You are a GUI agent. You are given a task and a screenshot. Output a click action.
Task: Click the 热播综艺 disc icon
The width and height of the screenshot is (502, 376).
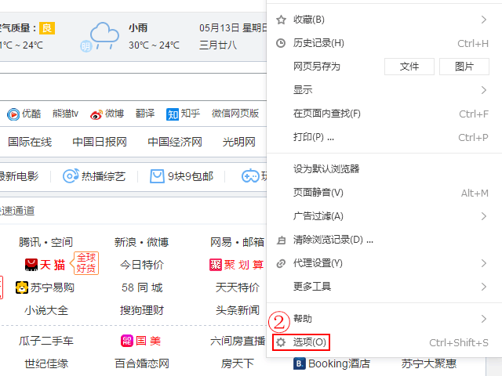click(x=71, y=176)
